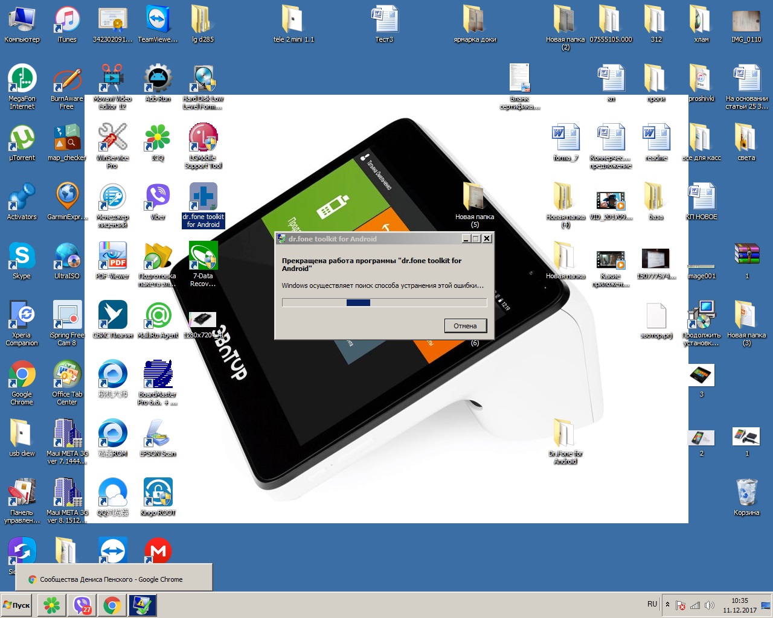Launch TeamViewer from the desktop

(x=158, y=20)
